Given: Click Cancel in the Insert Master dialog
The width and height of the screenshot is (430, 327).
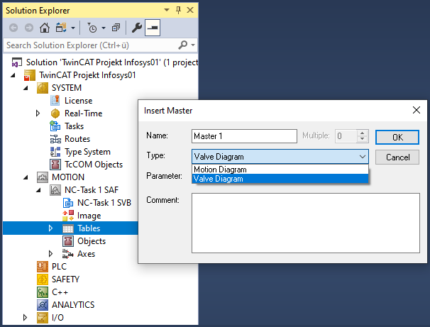Looking at the screenshot, I should (x=397, y=157).
